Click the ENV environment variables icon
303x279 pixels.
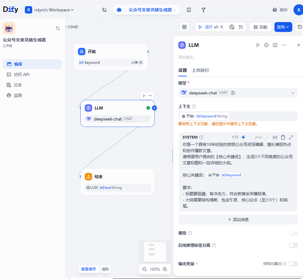[185, 27]
